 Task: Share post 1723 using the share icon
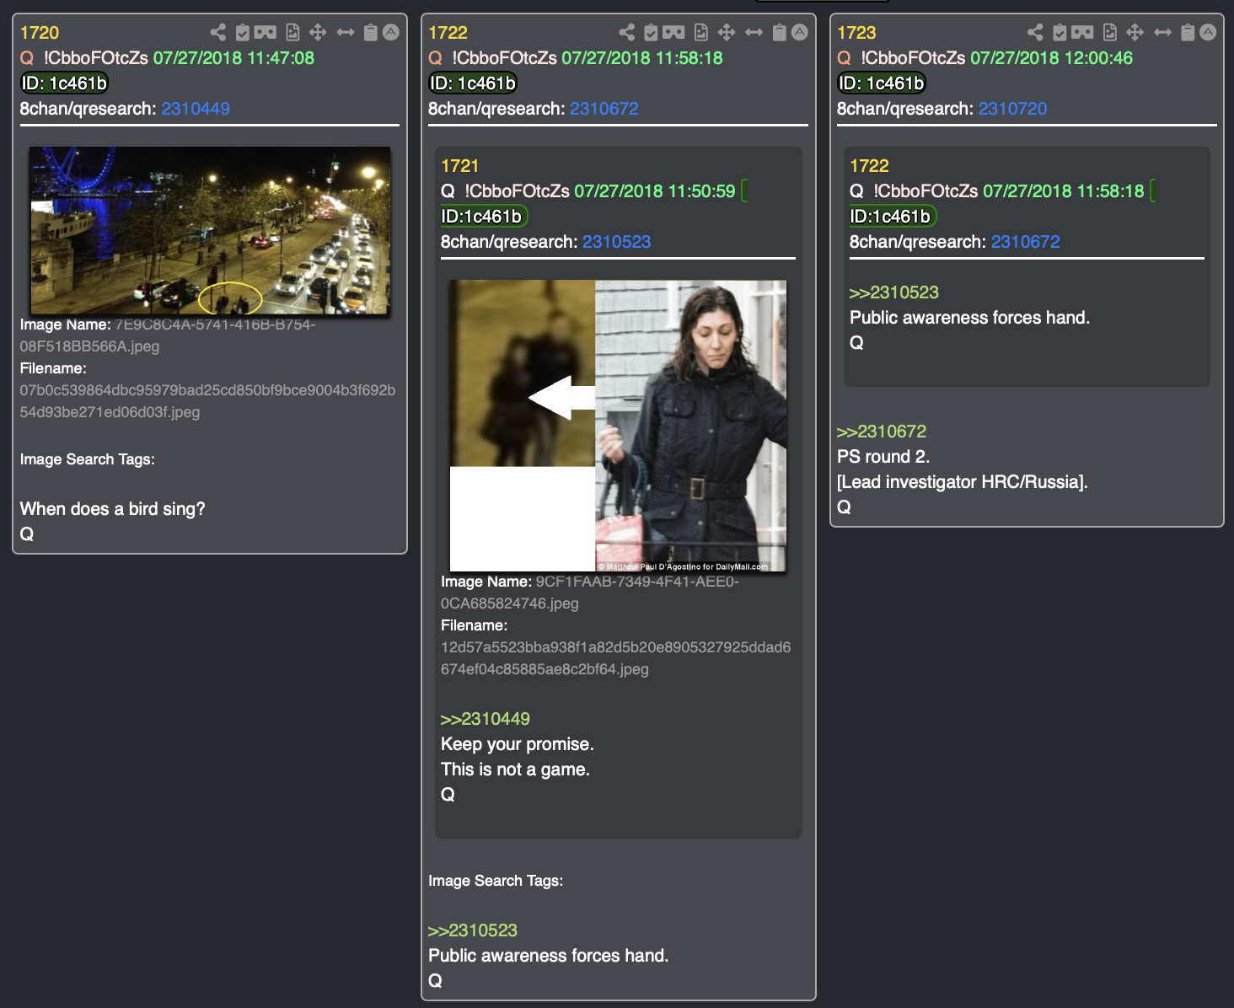pyautogui.click(x=1035, y=33)
